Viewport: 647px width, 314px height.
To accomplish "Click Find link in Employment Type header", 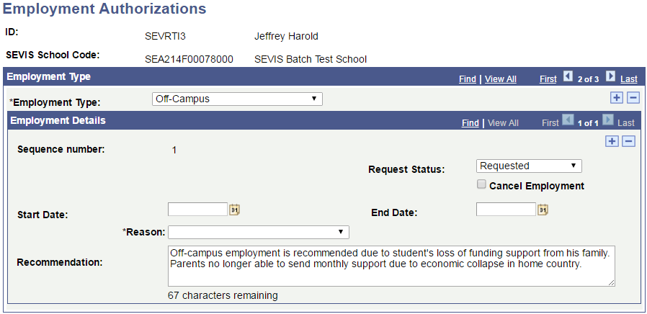I will [x=467, y=78].
